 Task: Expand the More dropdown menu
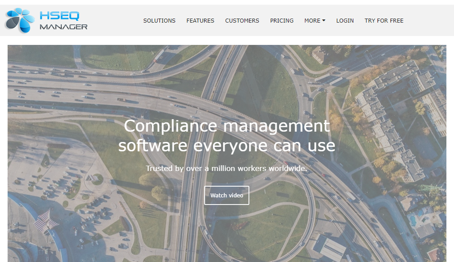315,20
